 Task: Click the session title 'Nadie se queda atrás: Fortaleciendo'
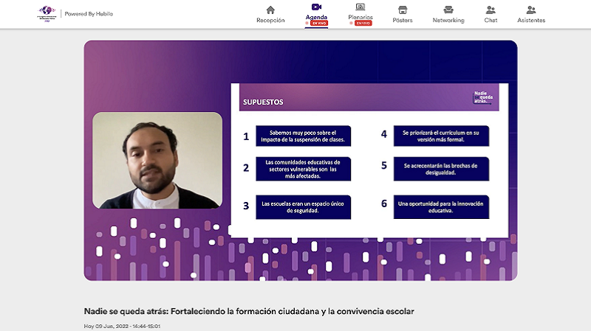[x=249, y=311]
